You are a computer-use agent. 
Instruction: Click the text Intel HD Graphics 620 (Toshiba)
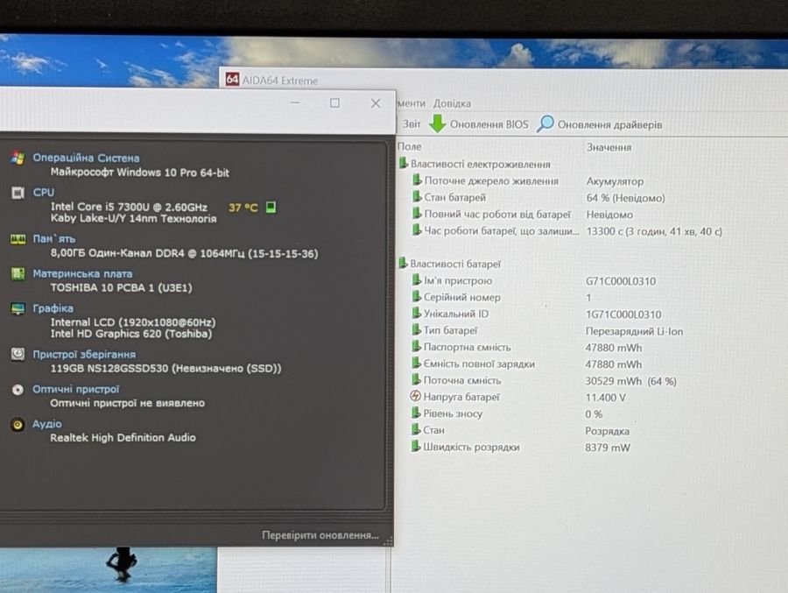131,334
